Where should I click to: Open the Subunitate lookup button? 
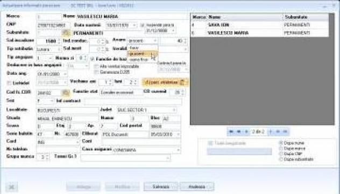click(66, 33)
